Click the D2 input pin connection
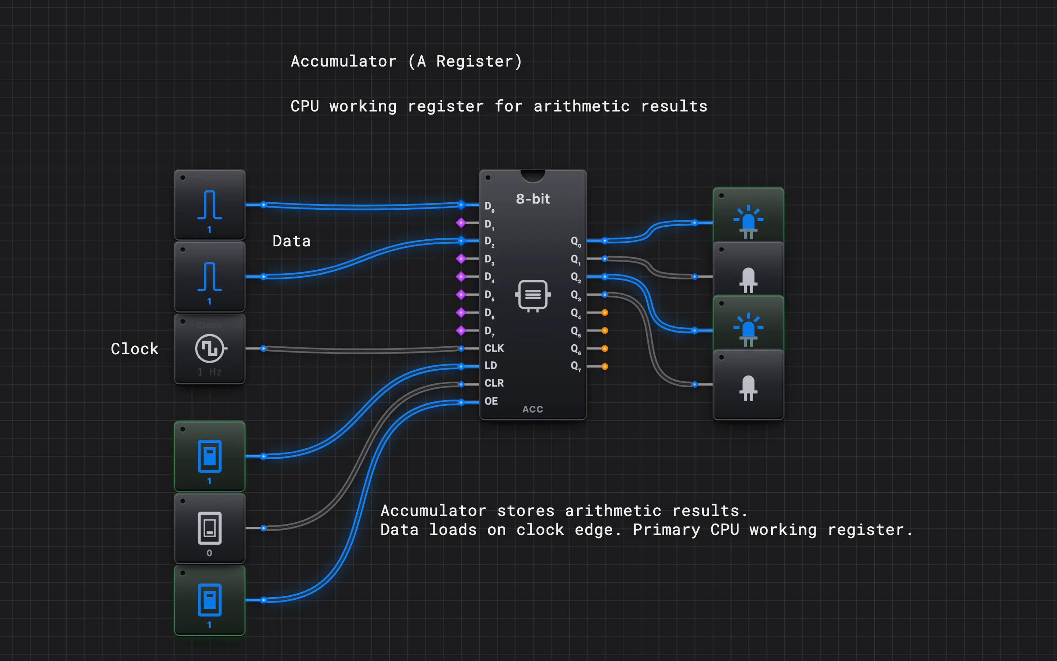This screenshot has width=1057, height=661. 461,241
